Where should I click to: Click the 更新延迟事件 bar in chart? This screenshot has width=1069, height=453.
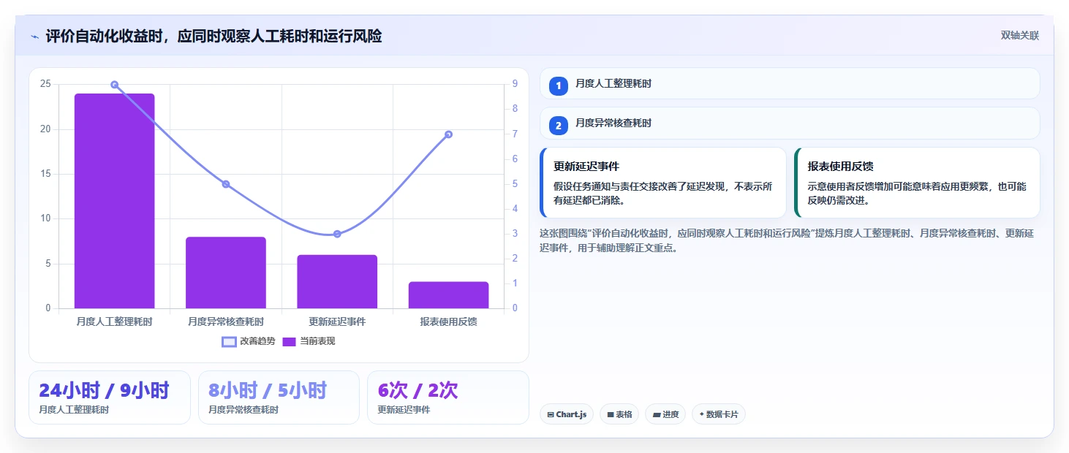(x=337, y=281)
